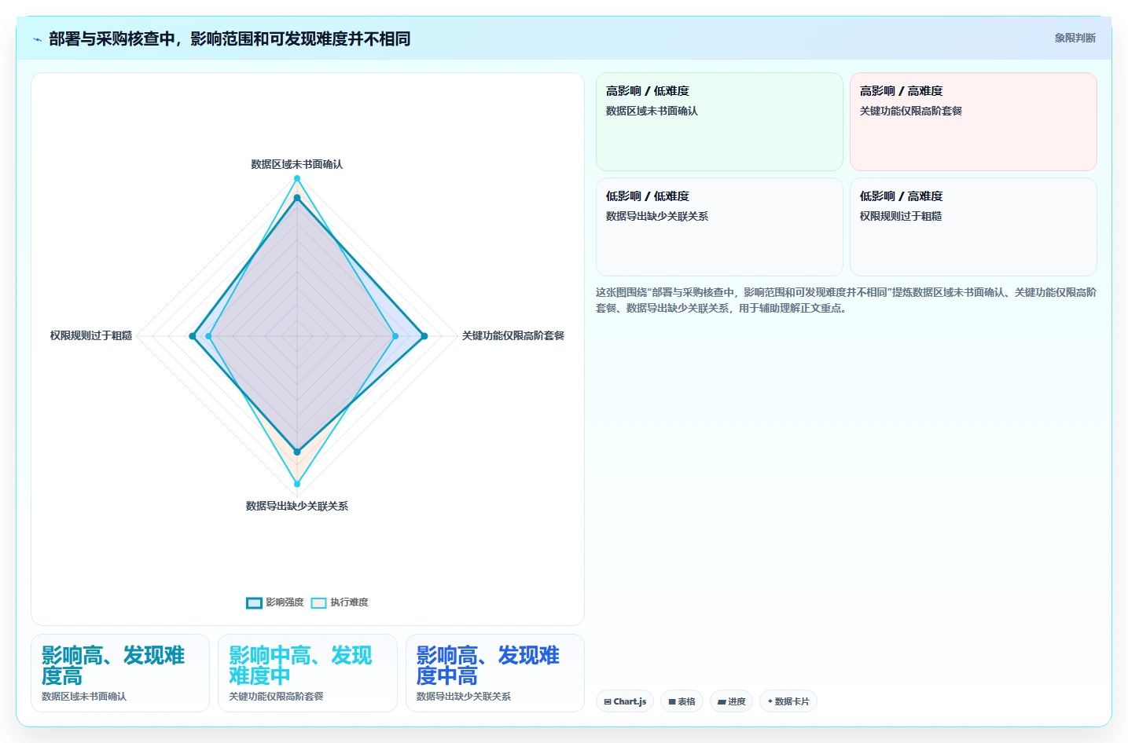This screenshot has width=1128, height=743.
Task: Click the 表格 chip
Action: 682,701
